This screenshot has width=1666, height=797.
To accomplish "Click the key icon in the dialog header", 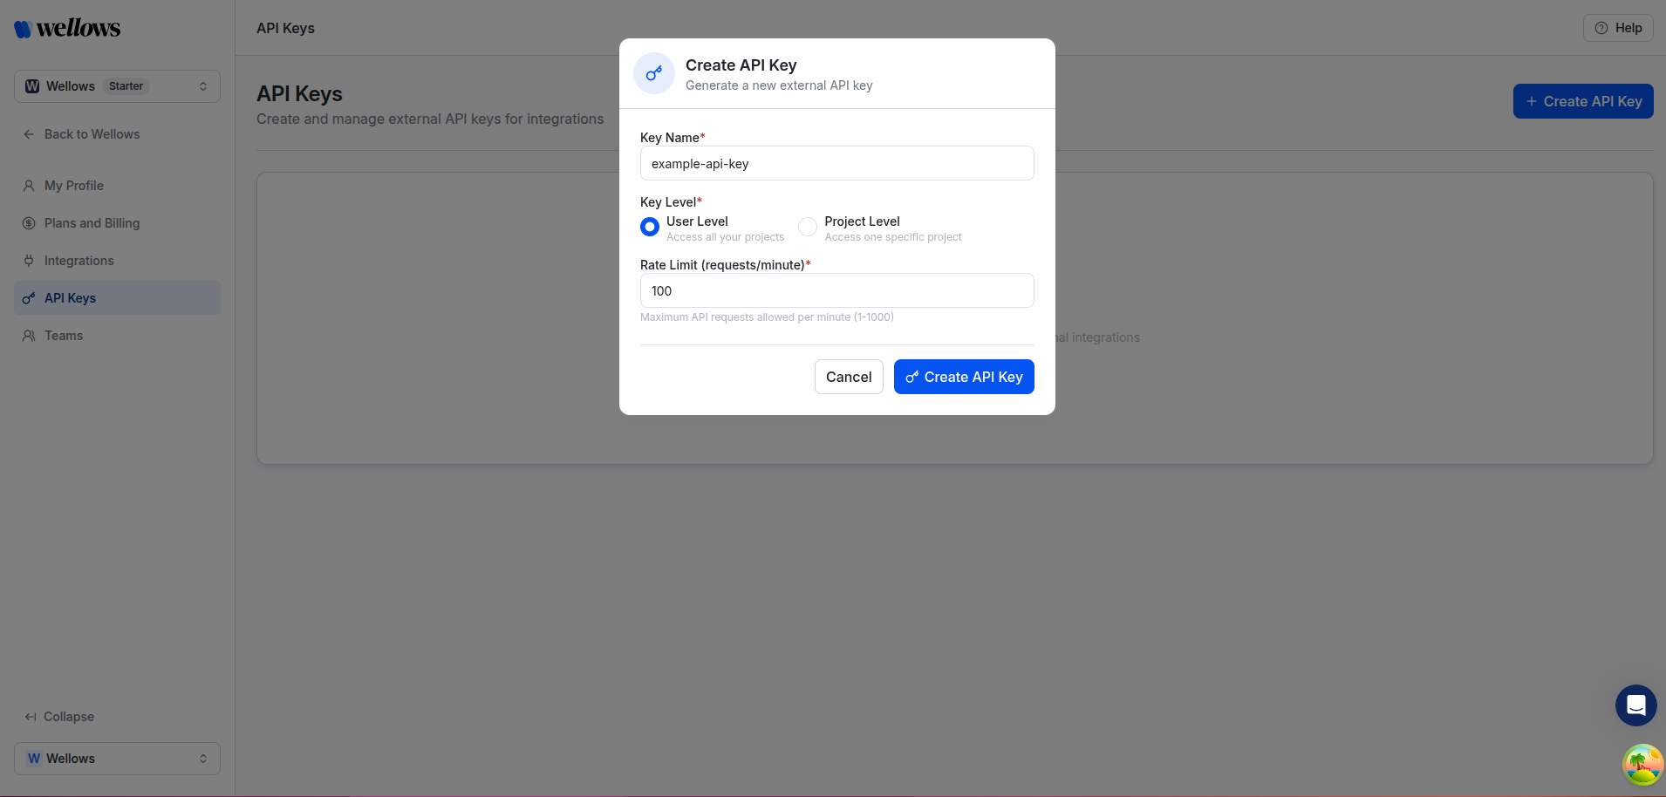I will pos(653,73).
